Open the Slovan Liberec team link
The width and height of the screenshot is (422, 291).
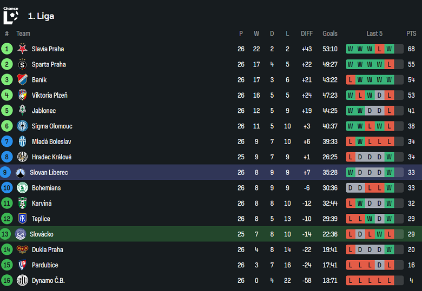coord(49,173)
